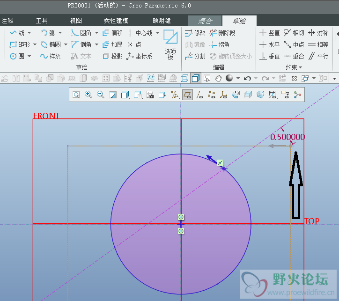339x301 pixels.
Task: Apply the 竖直 (Vertical) constraint
Action: coord(269,33)
